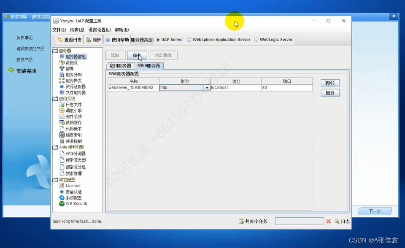Click 版权申明 step in the install wizard

tap(24, 38)
